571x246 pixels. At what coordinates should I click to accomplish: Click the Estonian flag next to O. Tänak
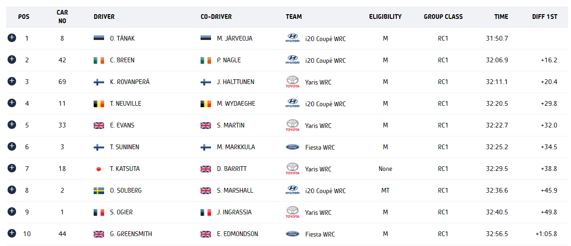pyautogui.click(x=99, y=38)
